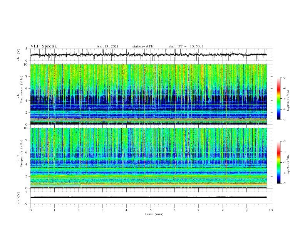
Task: Click the ch.2 spectrogram plot
Action: [x=149, y=158]
